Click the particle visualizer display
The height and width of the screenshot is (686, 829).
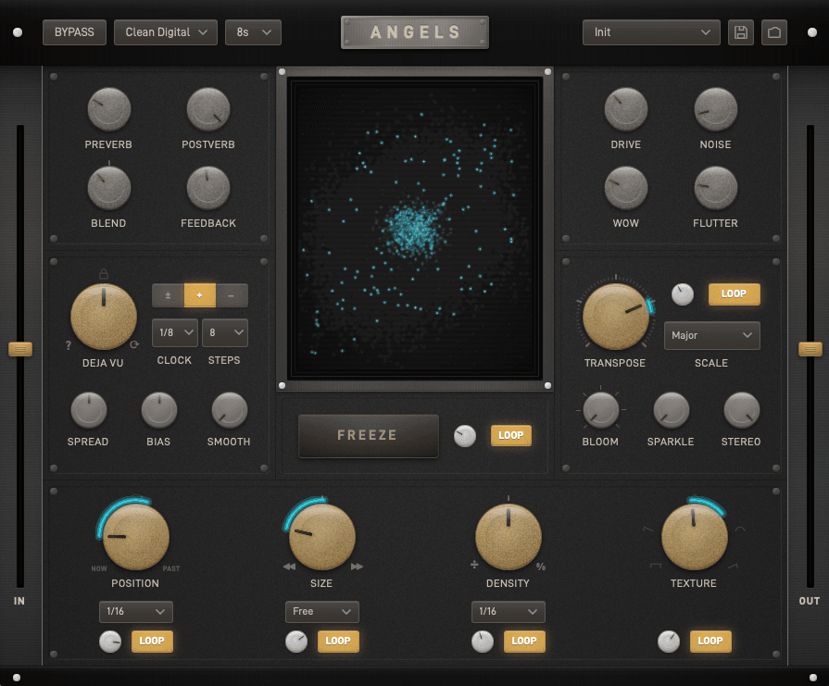click(x=414, y=229)
